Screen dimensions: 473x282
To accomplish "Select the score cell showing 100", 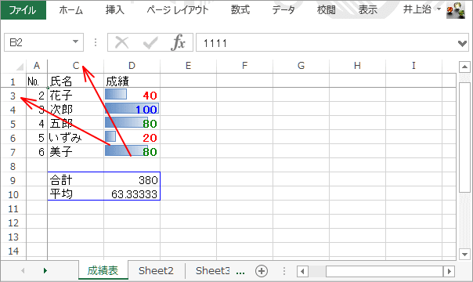I will point(132,110).
